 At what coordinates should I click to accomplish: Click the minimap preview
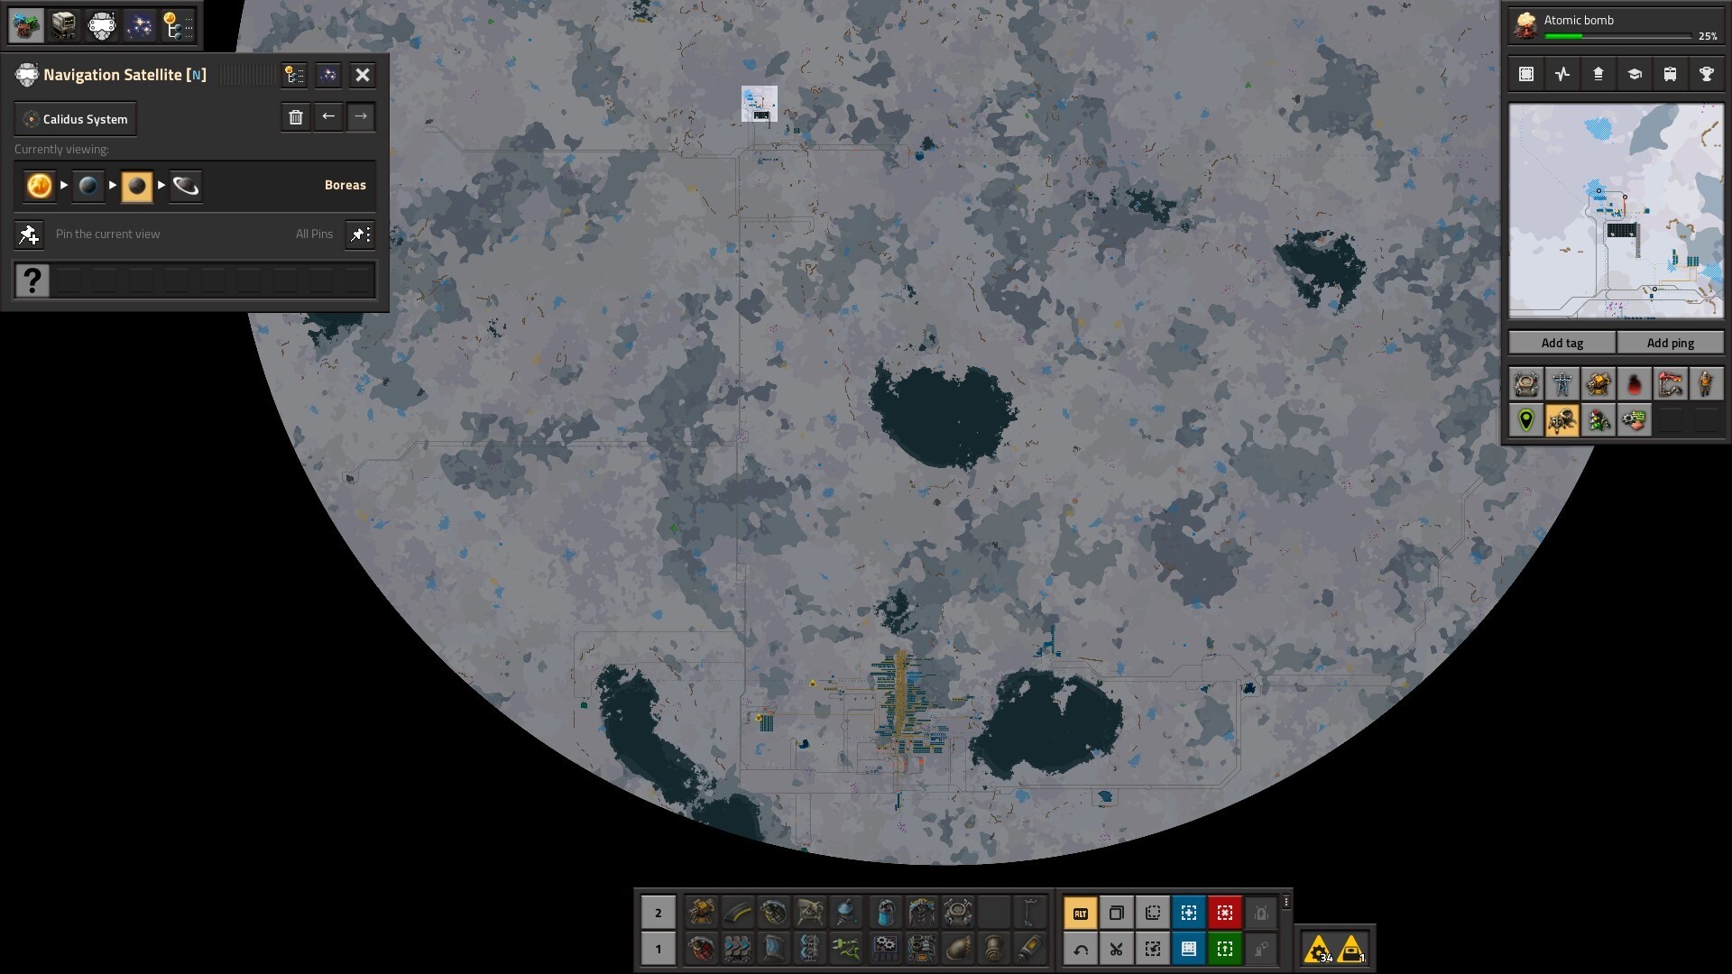click(x=1616, y=211)
